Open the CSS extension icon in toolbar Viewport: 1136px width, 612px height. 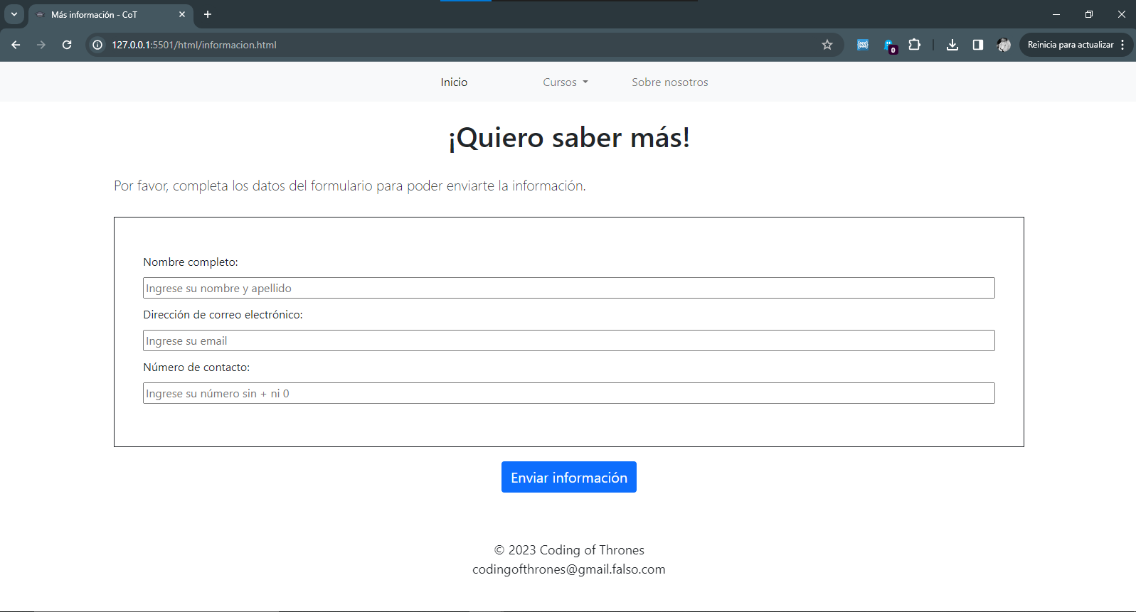[863, 45]
